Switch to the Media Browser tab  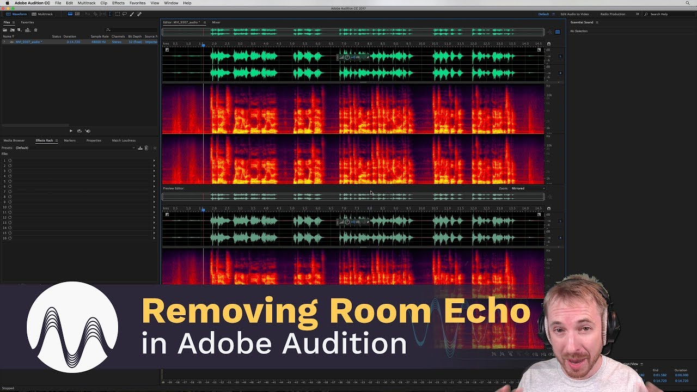(14, 140)
